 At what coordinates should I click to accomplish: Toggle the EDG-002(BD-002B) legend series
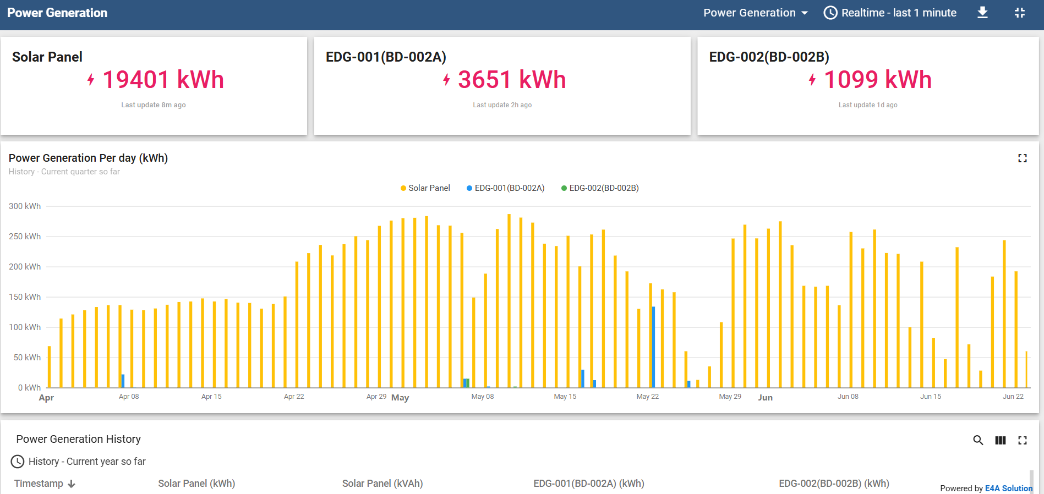pyautogui.click(x=600, y=188)
